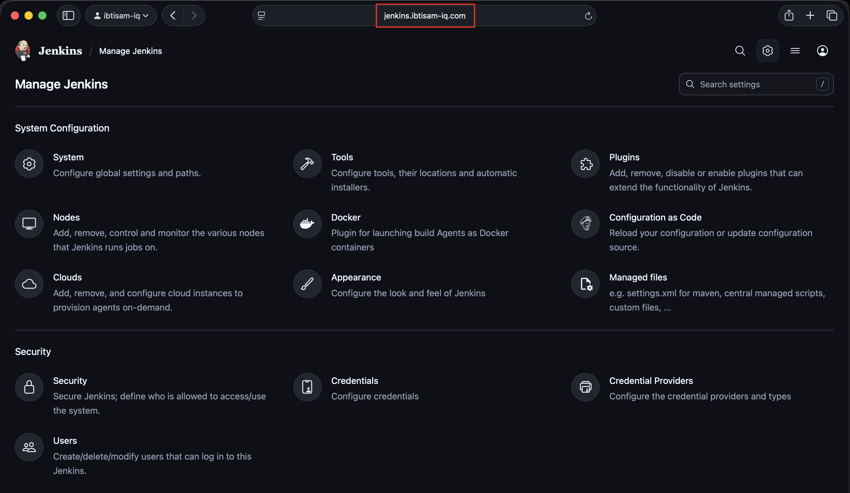Image resolution: width=850 pixels, height=493 pixels.
Task: Open the Plugins management link
Action: [x=624, y=157]
